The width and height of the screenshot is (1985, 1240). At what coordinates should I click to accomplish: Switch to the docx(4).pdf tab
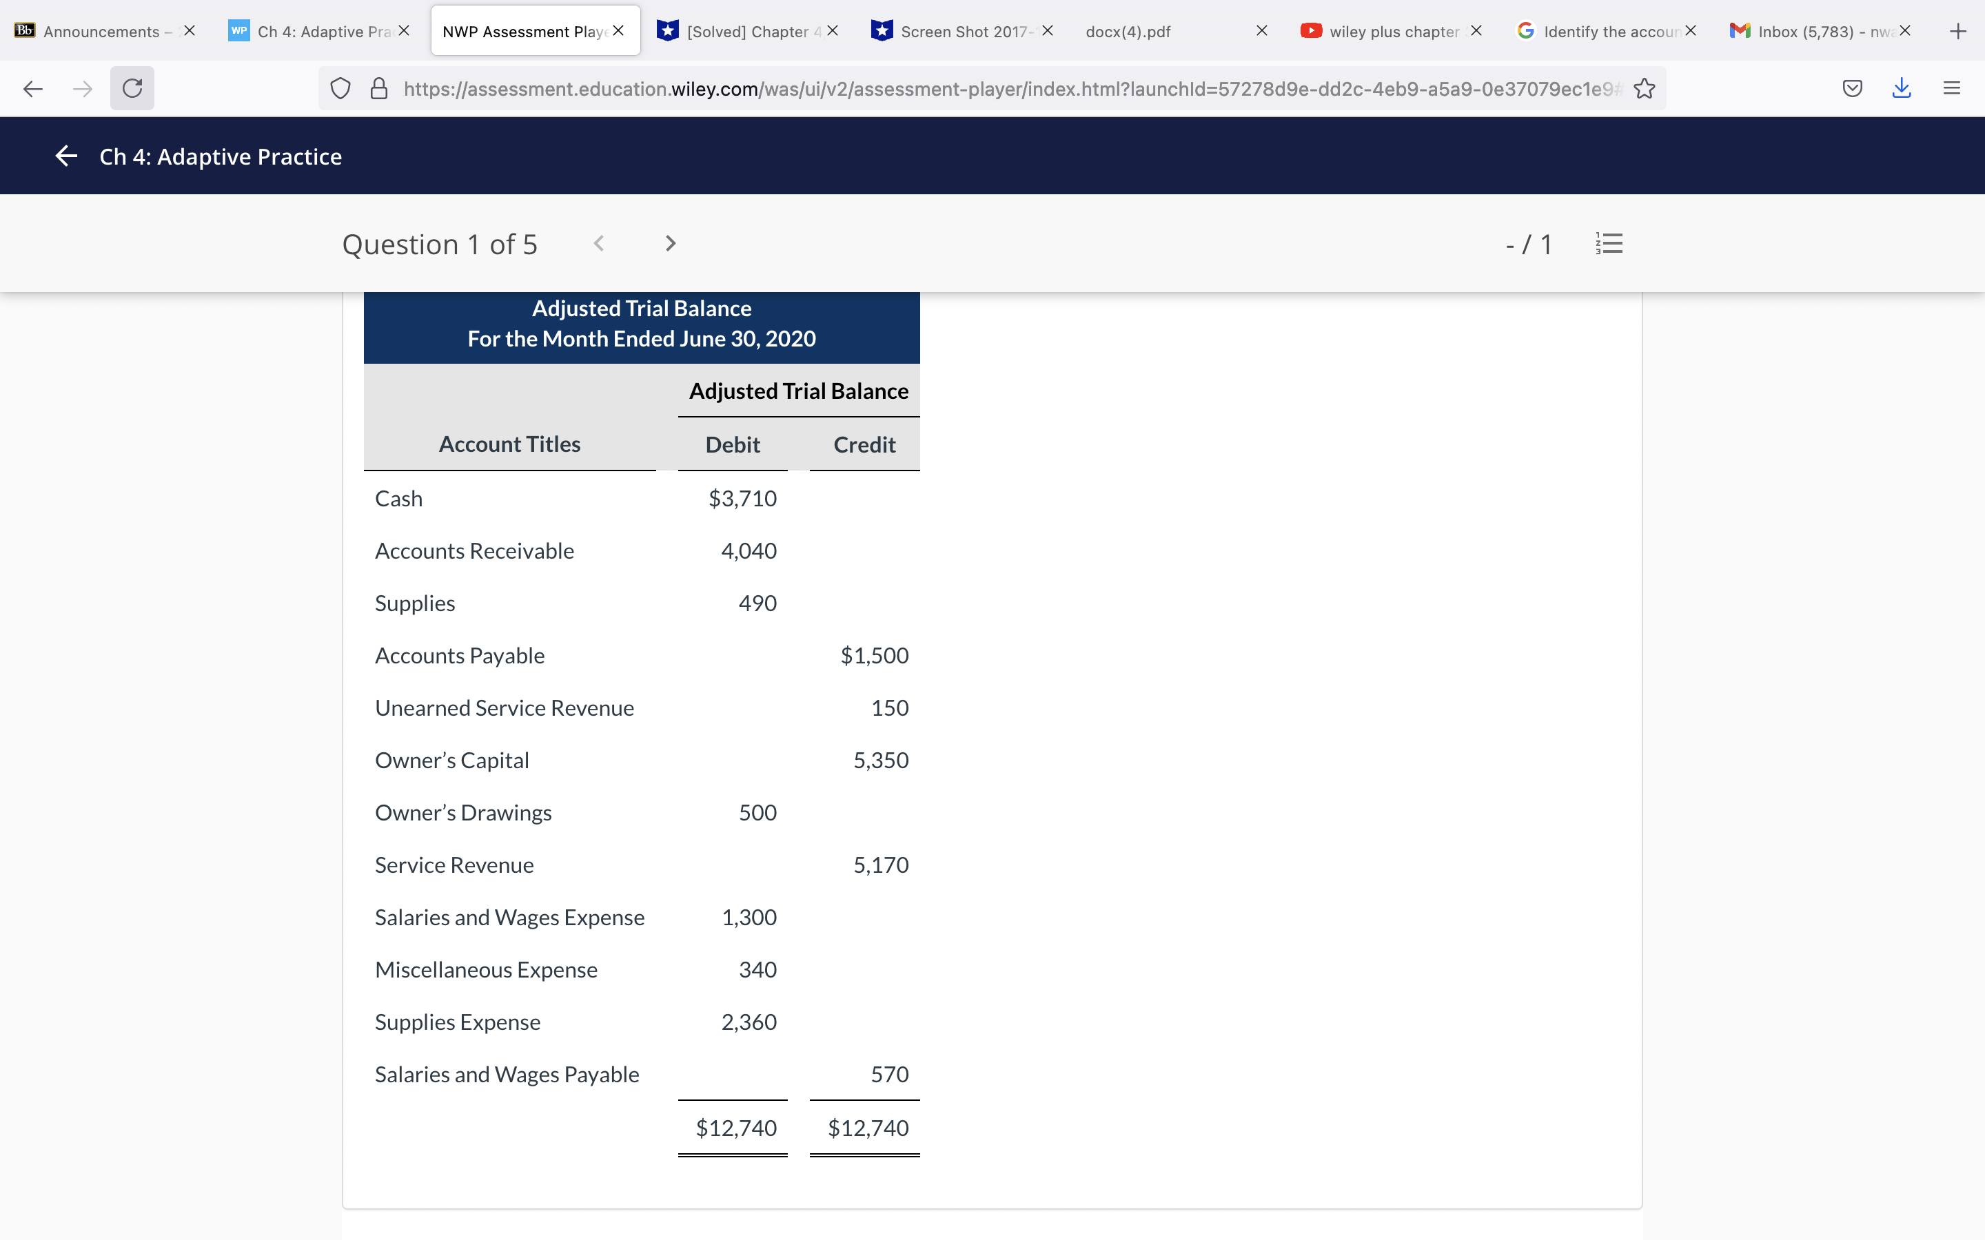pyautogui.click(x=1129, y=31)
